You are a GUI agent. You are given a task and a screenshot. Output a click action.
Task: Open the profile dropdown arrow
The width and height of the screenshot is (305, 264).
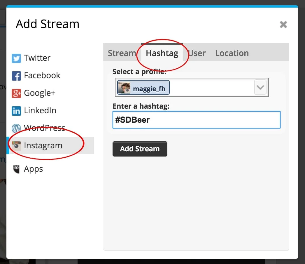pyautogui.click(x=260, y=87)
